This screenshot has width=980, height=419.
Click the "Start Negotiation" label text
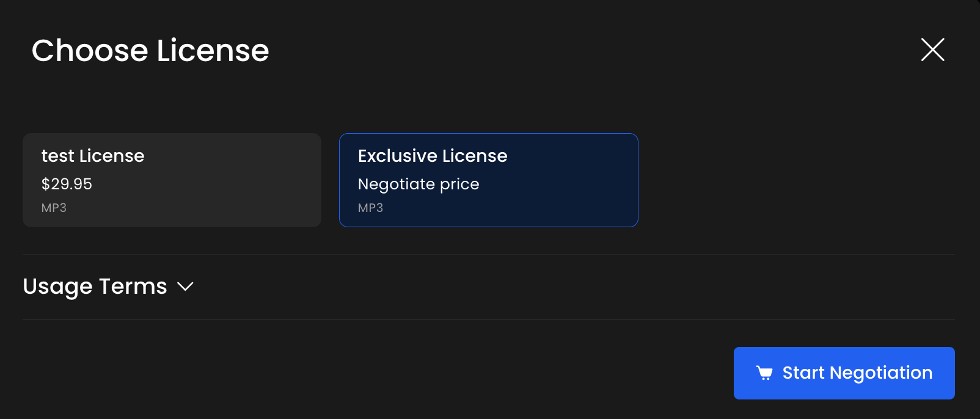pos(857,373)
